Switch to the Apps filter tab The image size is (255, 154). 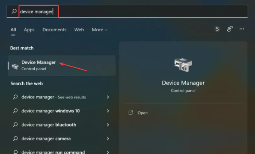pos(29,30)
